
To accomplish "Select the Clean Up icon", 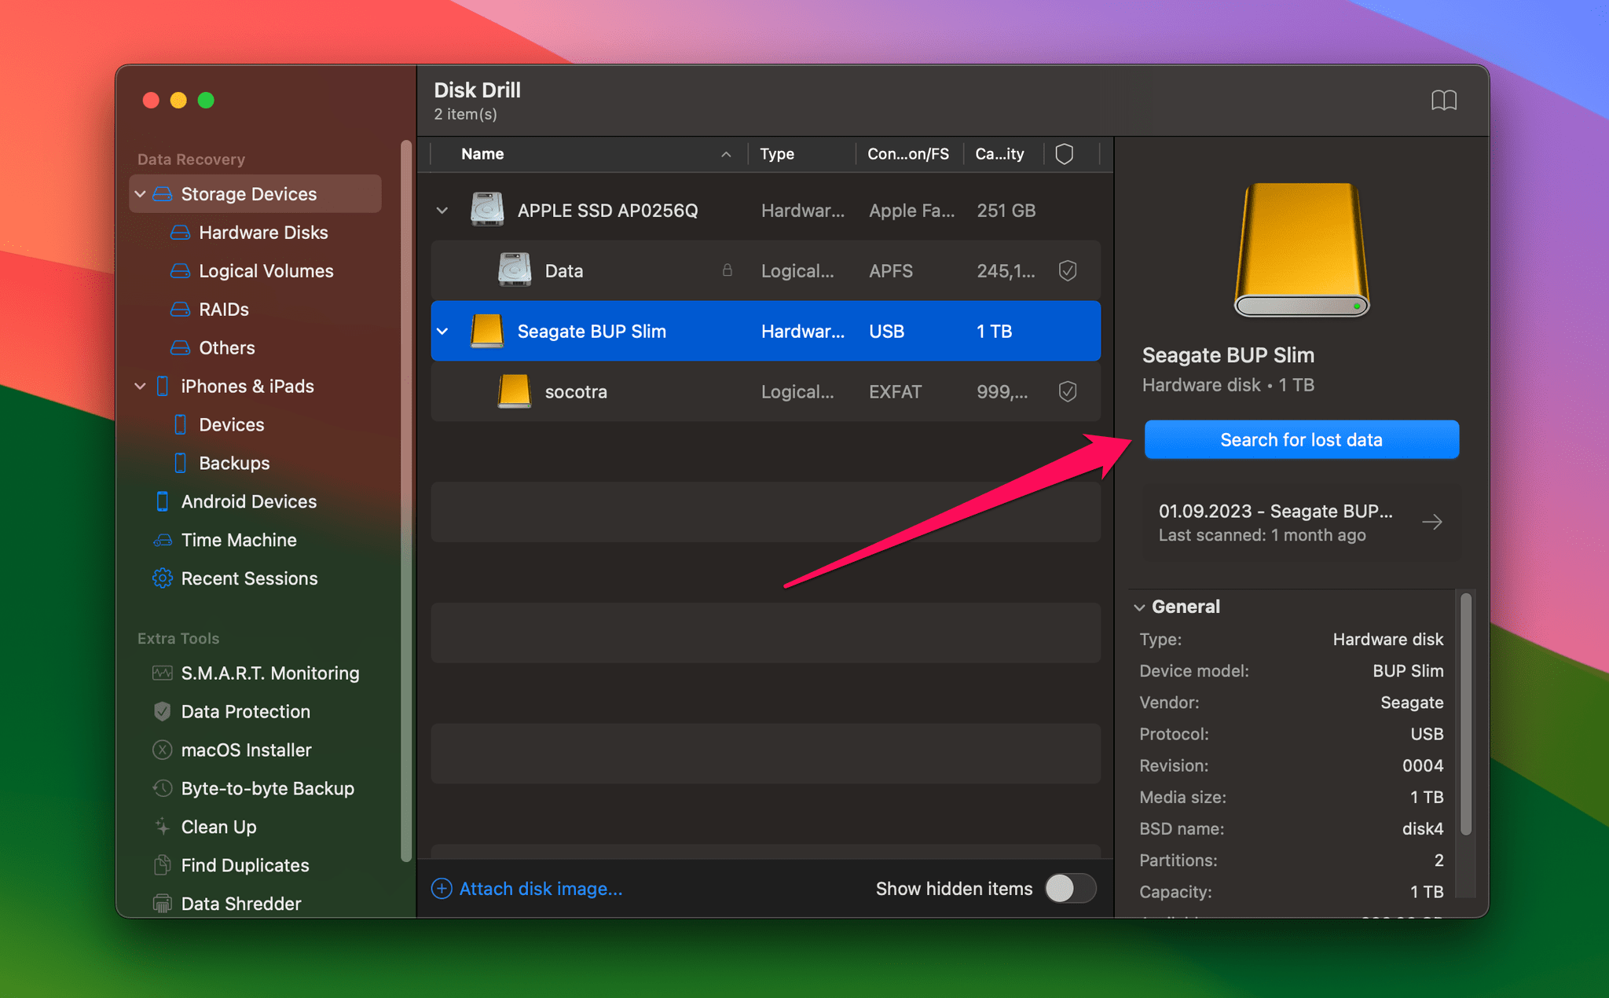I will click(x=161, y=827).
